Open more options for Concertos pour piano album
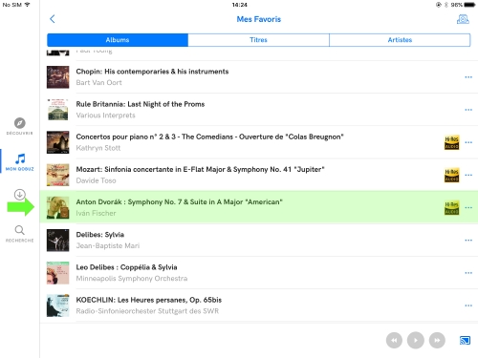The width and height of the screenshot is (478, 358). tap(468, 142)
